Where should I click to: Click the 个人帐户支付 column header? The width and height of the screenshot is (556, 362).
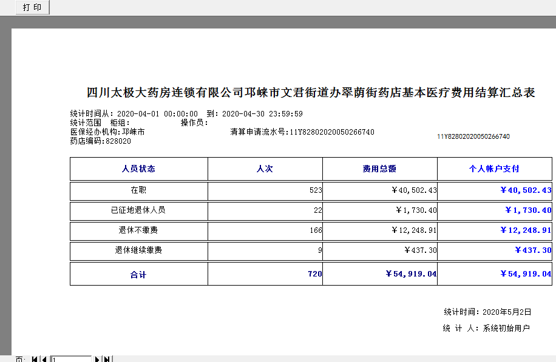point(494,169)
